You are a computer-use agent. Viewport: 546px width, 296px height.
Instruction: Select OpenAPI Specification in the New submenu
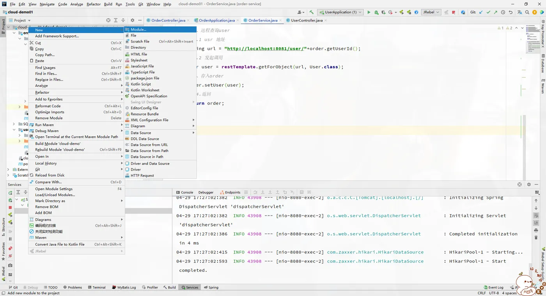coord(160,96)
